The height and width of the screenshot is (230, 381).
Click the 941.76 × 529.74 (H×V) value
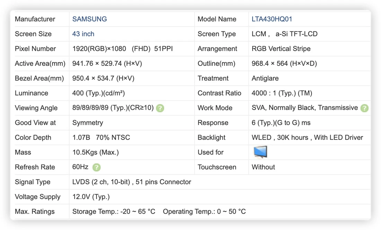107,64
